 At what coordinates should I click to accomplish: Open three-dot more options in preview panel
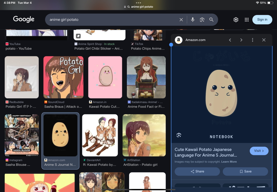click(252, 40)
